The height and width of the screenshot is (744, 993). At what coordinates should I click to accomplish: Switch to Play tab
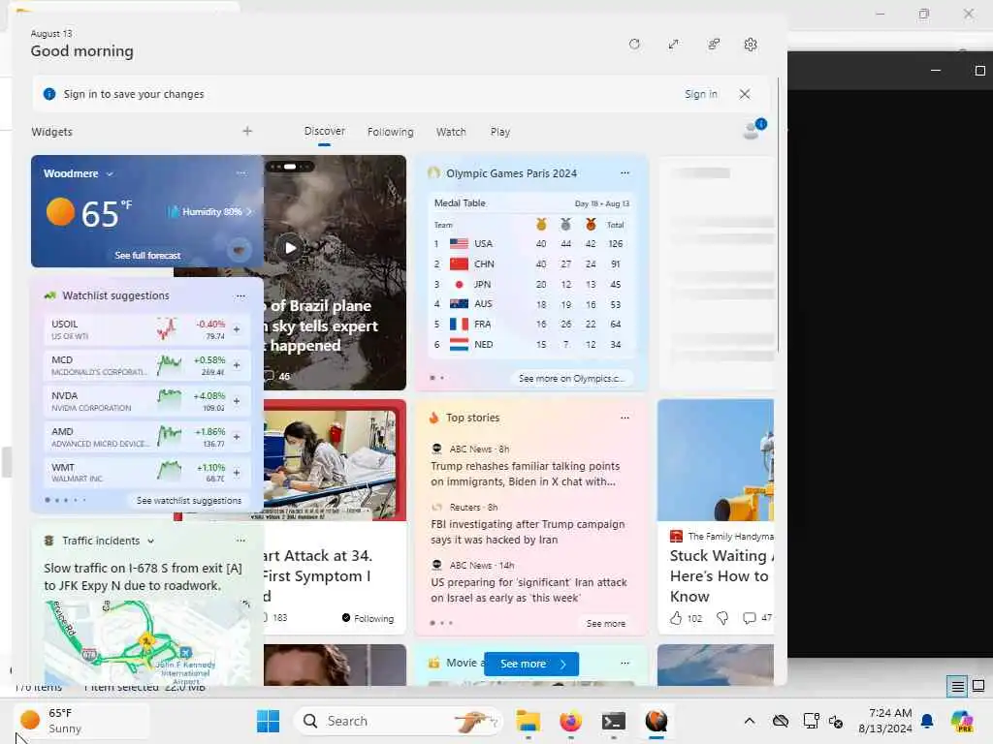499,132
